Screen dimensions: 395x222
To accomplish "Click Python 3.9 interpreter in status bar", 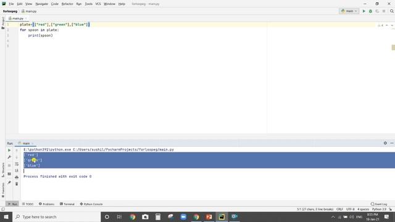I will (x=379, y=209).
